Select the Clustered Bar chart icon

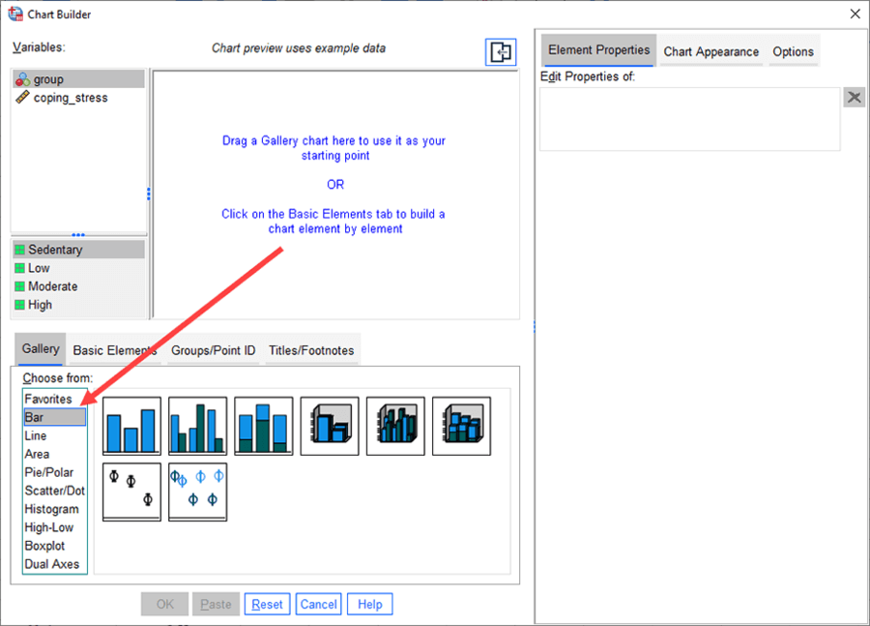[x=197, y=426]
